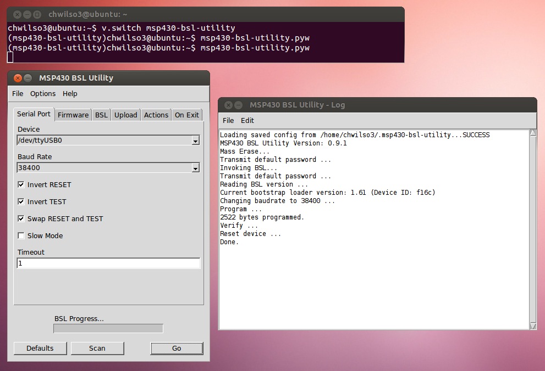Close the MSP430 BSL Utility window
This screenshot has width=545, height=371.
18,78
